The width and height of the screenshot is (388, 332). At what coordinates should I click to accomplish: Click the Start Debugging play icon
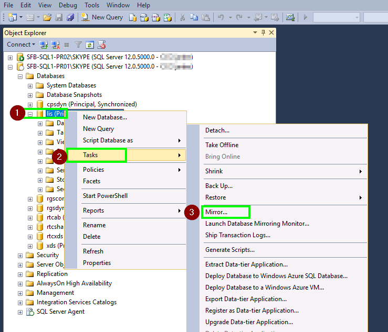[x=306, y=17]
